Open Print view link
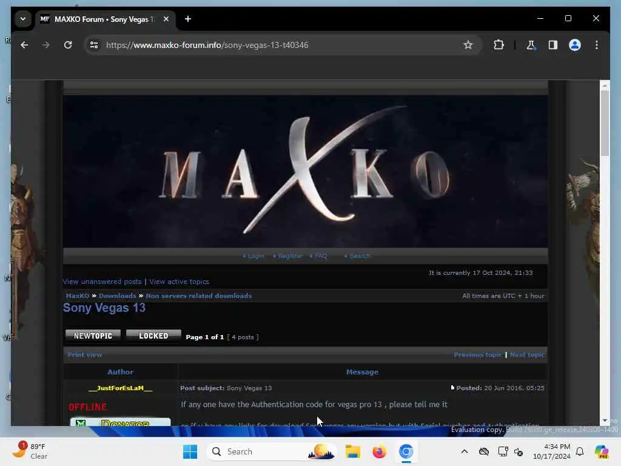Image resolution: width=621 pixels, height=466 pixels. coord(85,355)
